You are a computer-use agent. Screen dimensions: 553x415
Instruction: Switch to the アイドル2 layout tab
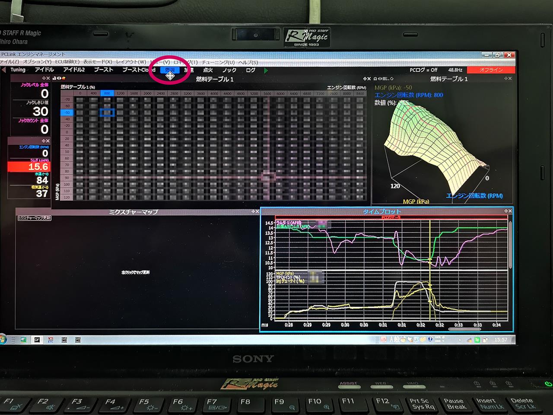(74, 70)
